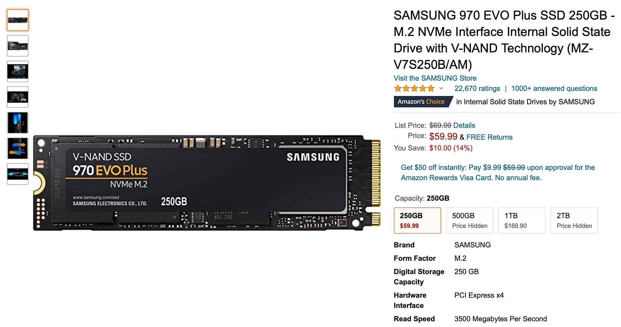Show the fourth thumbnail with PTB graphic
Screen dimensions: 621x327
tap(18, 97)
